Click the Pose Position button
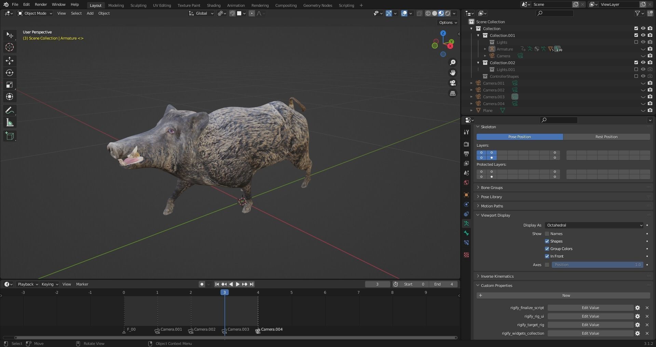This screenshot has height=347, width=656. 519,137
